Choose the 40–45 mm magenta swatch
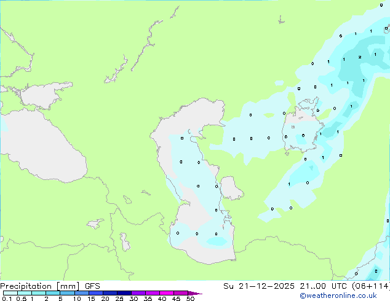 pos(167,293)
